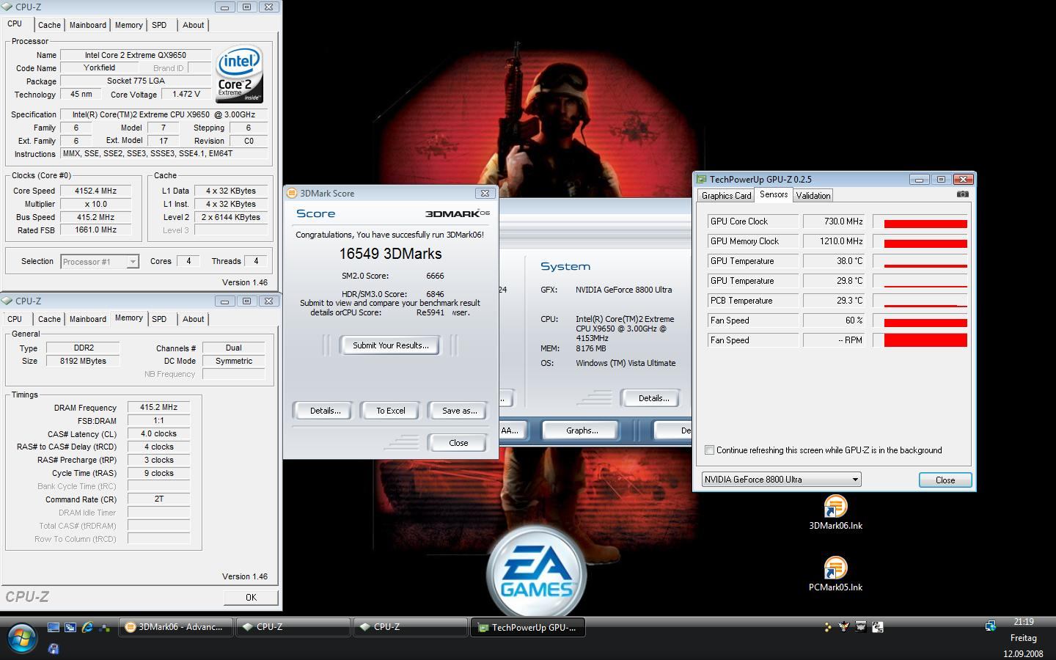Click the network connection tray icon
Viewport: 1056px width, 660px height.
(x=990, y=626)
